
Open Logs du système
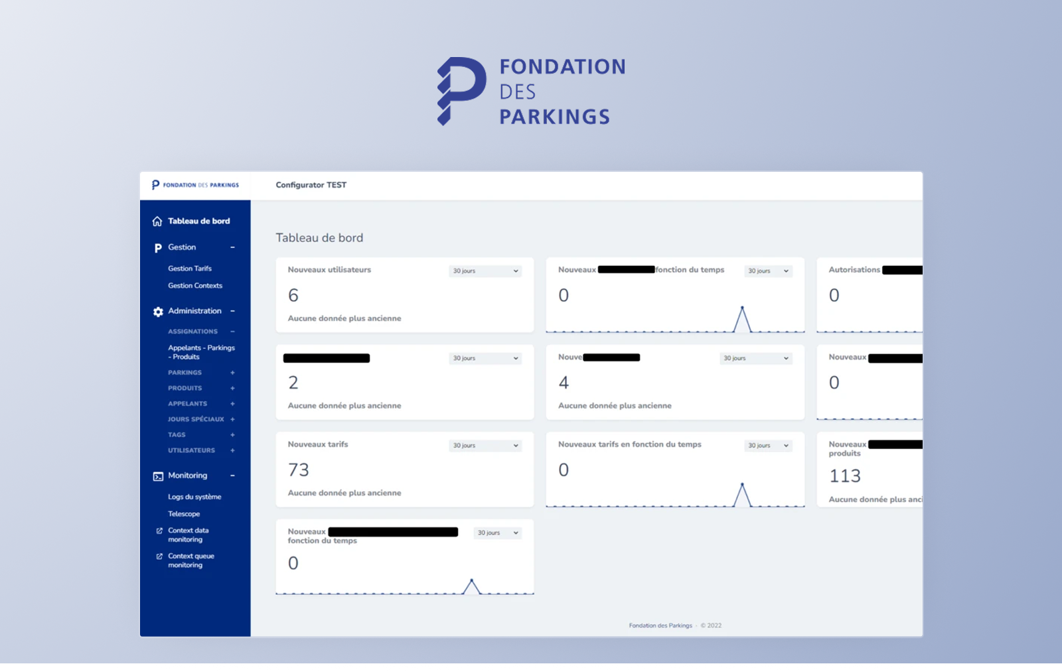[x=194, y=497]
